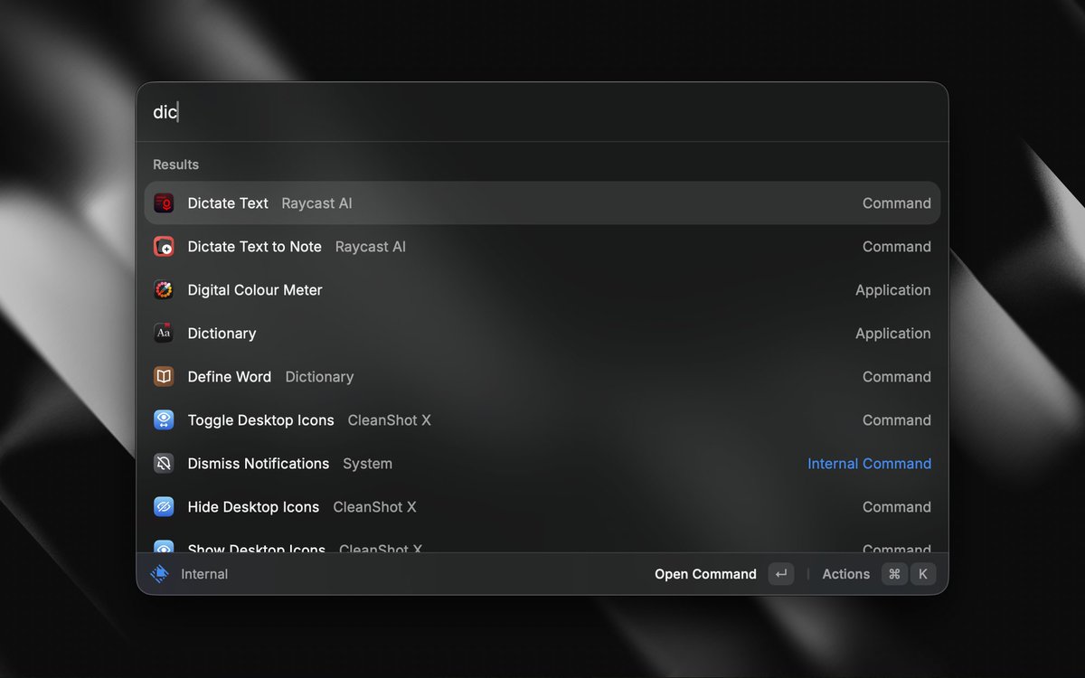This screenshot has width=1085, height=678.
Task: Click "Dictionary" subtitle next to Define Word
Action: pyautogui.click(x=319, y=377)
